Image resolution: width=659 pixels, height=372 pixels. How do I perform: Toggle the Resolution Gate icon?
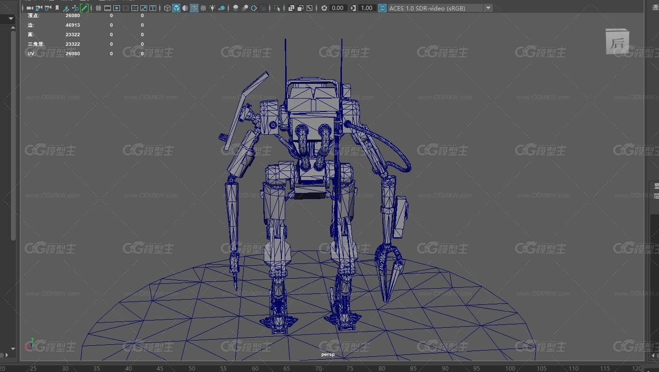click(117, 8)
